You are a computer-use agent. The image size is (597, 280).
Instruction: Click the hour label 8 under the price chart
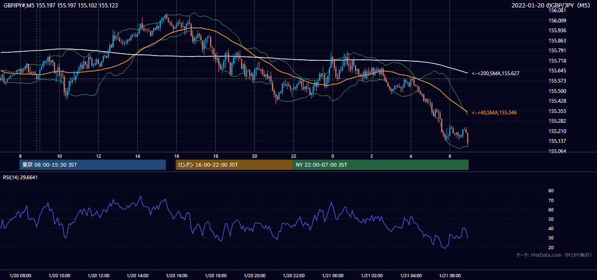[x=20, y=156]
